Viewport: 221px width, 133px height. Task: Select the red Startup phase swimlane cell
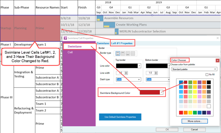(7, 28)
